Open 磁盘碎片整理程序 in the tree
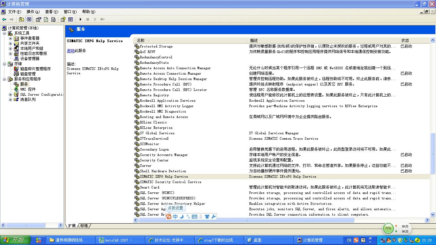 pyautogui.click(x=35, y=69)
